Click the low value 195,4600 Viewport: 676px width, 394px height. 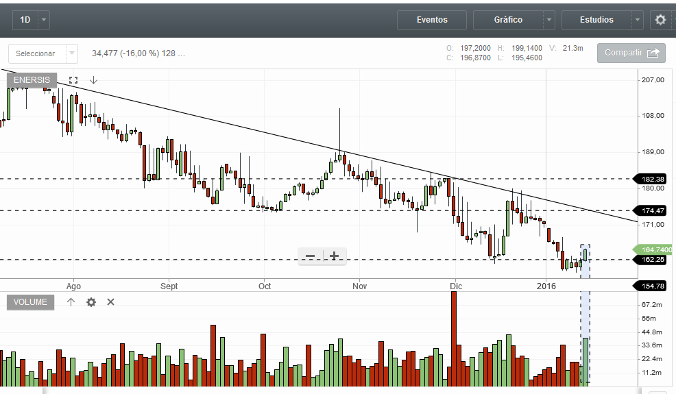point(527,58)
